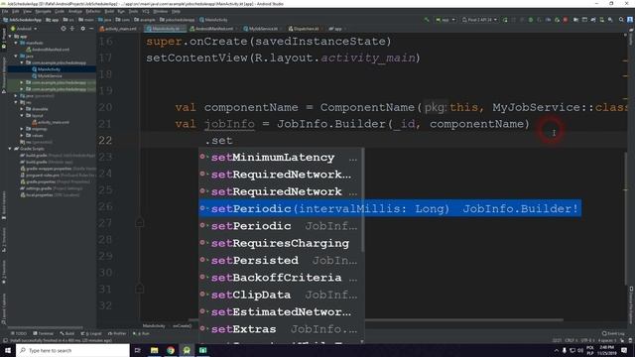635x357 pixels.
Task: Click the Windows Start button
Action: click(8, 350)
